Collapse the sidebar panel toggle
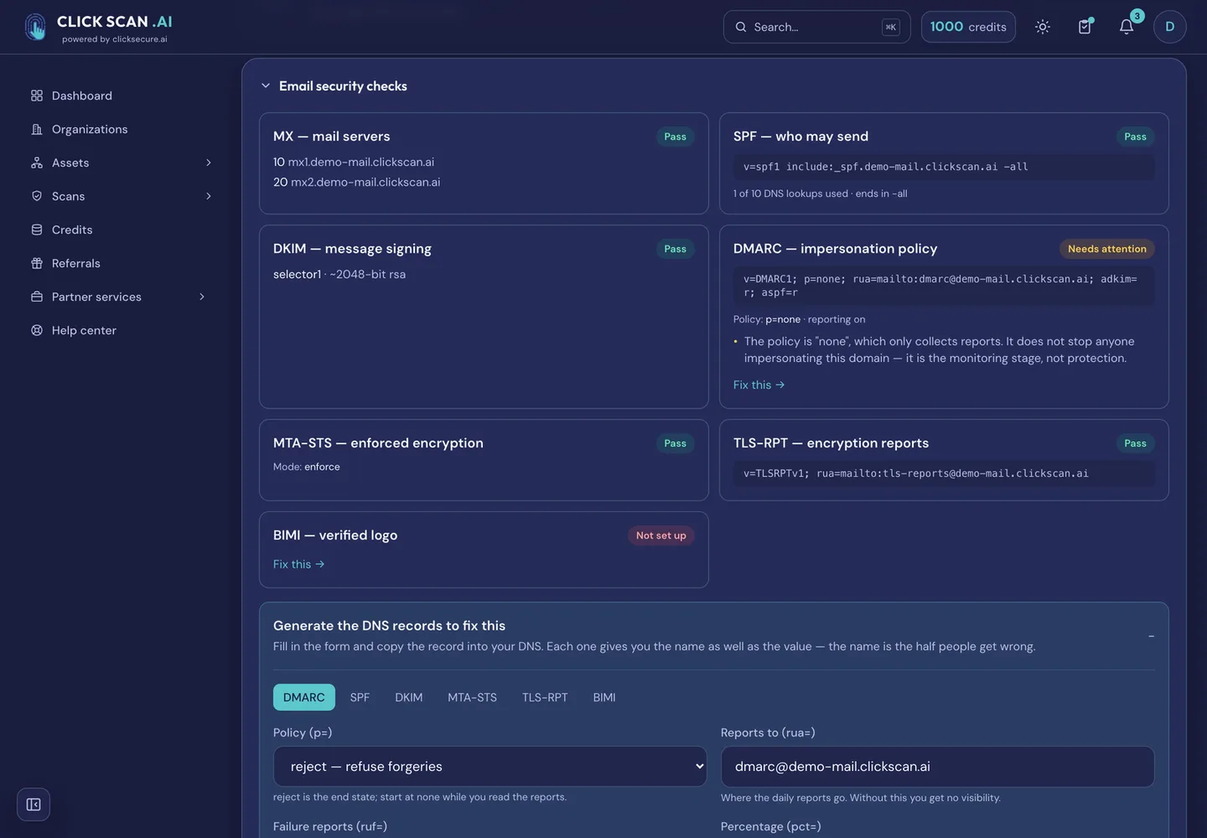The height and width of the screenshot is (838, 1207). click(x=34, y=804)
